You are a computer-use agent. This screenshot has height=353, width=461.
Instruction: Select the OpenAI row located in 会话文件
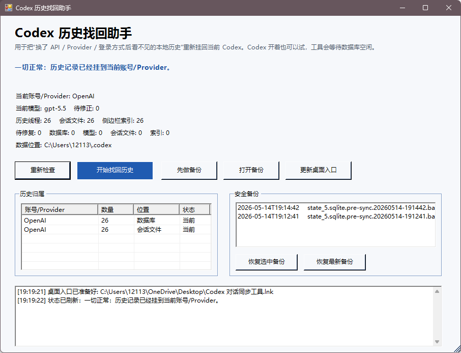tap(117, 230)
